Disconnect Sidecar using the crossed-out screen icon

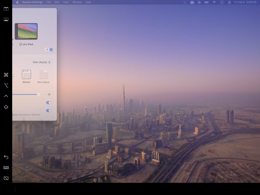[6, 178]
